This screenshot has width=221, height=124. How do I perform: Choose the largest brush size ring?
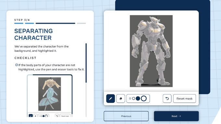click(144, 99)
